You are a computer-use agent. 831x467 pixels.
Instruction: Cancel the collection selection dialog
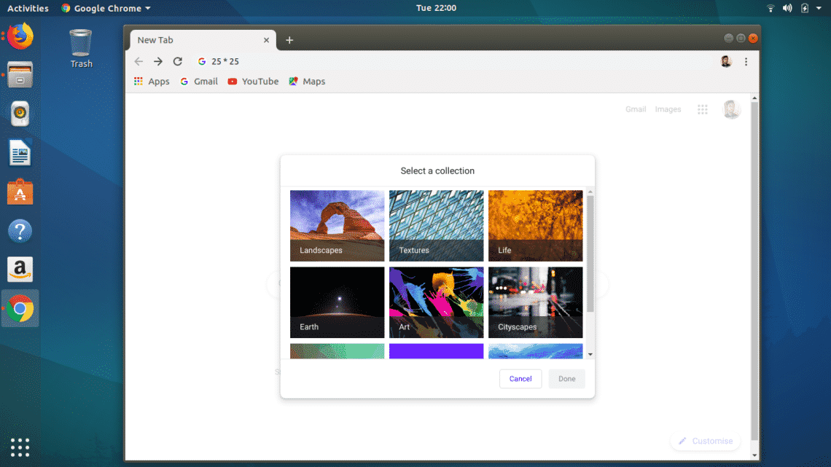pyautogui.click(x=520, y=379)
